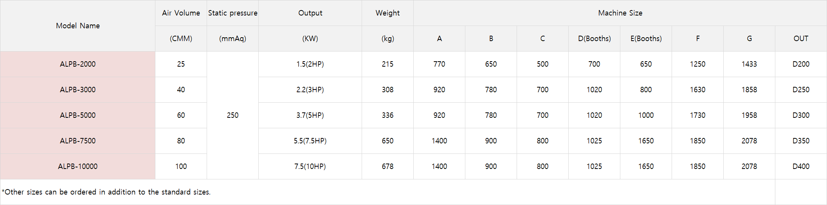The width and height of the screenshot is (827, 205).
Task: Select the ALPB-7500 model name cell
Action: [78, 141]
